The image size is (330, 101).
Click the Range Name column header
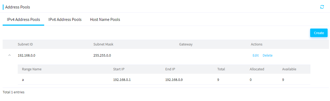point(32,69)
